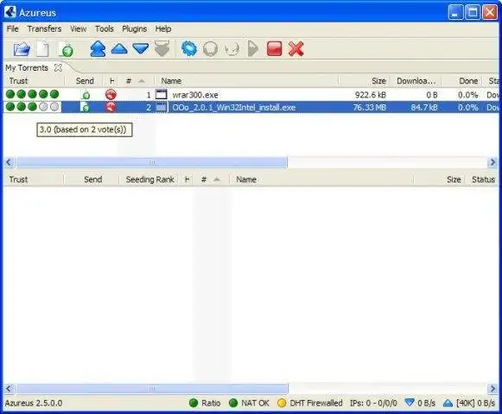
Task: Click the yellow DHT Firewalled indicator
Action: pos(282,403)
